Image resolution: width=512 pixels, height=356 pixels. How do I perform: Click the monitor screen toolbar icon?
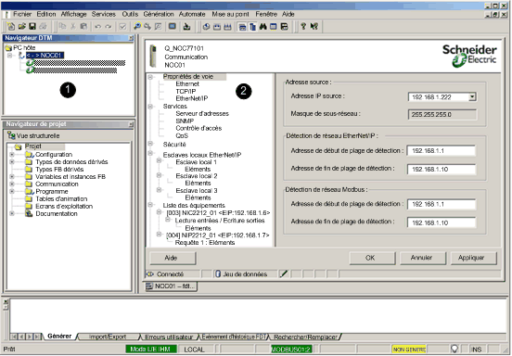click(173, 27)
